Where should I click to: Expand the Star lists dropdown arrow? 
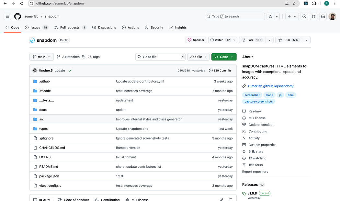[x=307, y=40]
